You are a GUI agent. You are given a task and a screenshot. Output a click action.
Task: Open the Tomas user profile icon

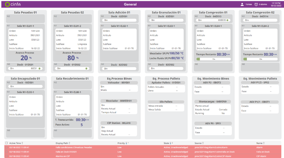click(x=242, y=4)
